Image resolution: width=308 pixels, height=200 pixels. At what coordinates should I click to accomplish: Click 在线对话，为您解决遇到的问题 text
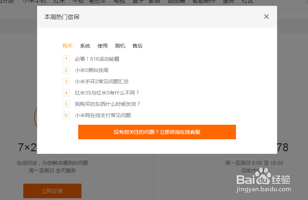coord(52,163)
